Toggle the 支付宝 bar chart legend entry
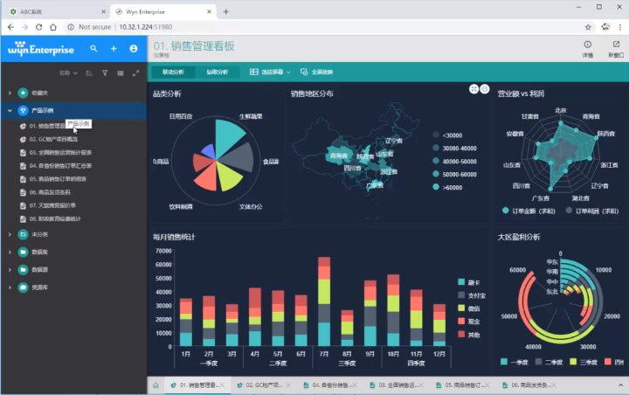The image size is (629, 395). [x=472, y=295]
